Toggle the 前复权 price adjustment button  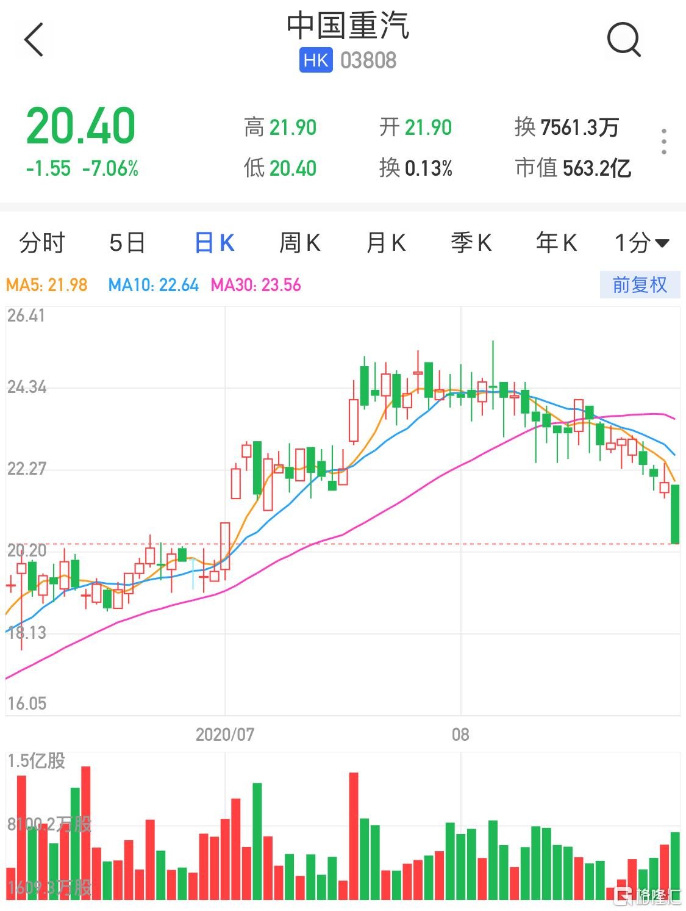coord(639,285)
